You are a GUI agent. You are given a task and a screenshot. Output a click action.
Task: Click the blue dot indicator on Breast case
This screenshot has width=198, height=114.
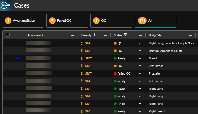18,58
